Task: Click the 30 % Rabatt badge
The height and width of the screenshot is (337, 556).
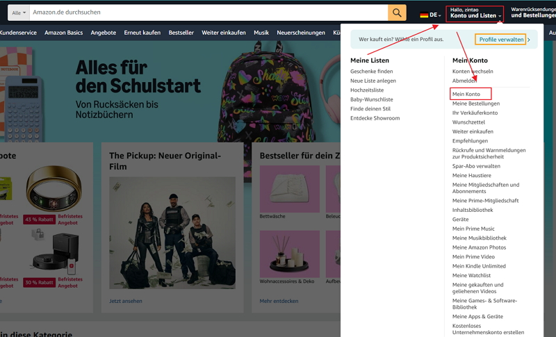Action: [x=40, y=282]
